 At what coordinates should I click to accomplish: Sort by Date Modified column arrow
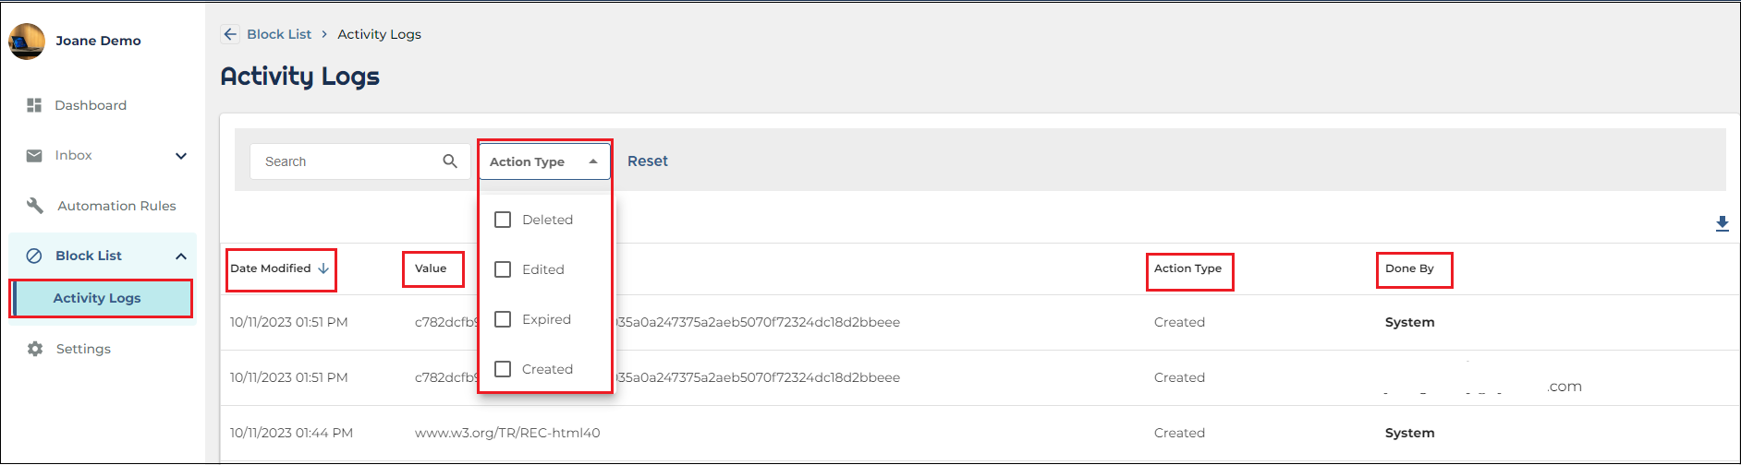[x=323, y=268]
